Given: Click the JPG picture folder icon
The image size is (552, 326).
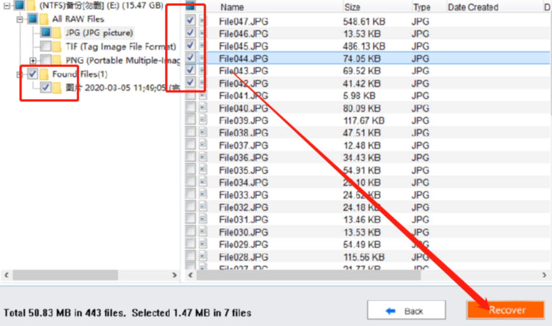Looking at the screenshot, I should point(56,33).
